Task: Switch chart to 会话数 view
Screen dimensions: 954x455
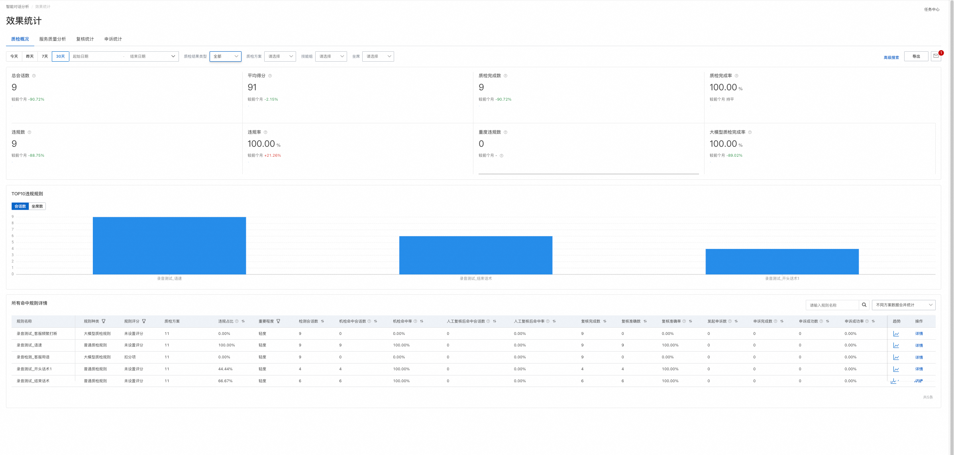Action: [20, 206]
